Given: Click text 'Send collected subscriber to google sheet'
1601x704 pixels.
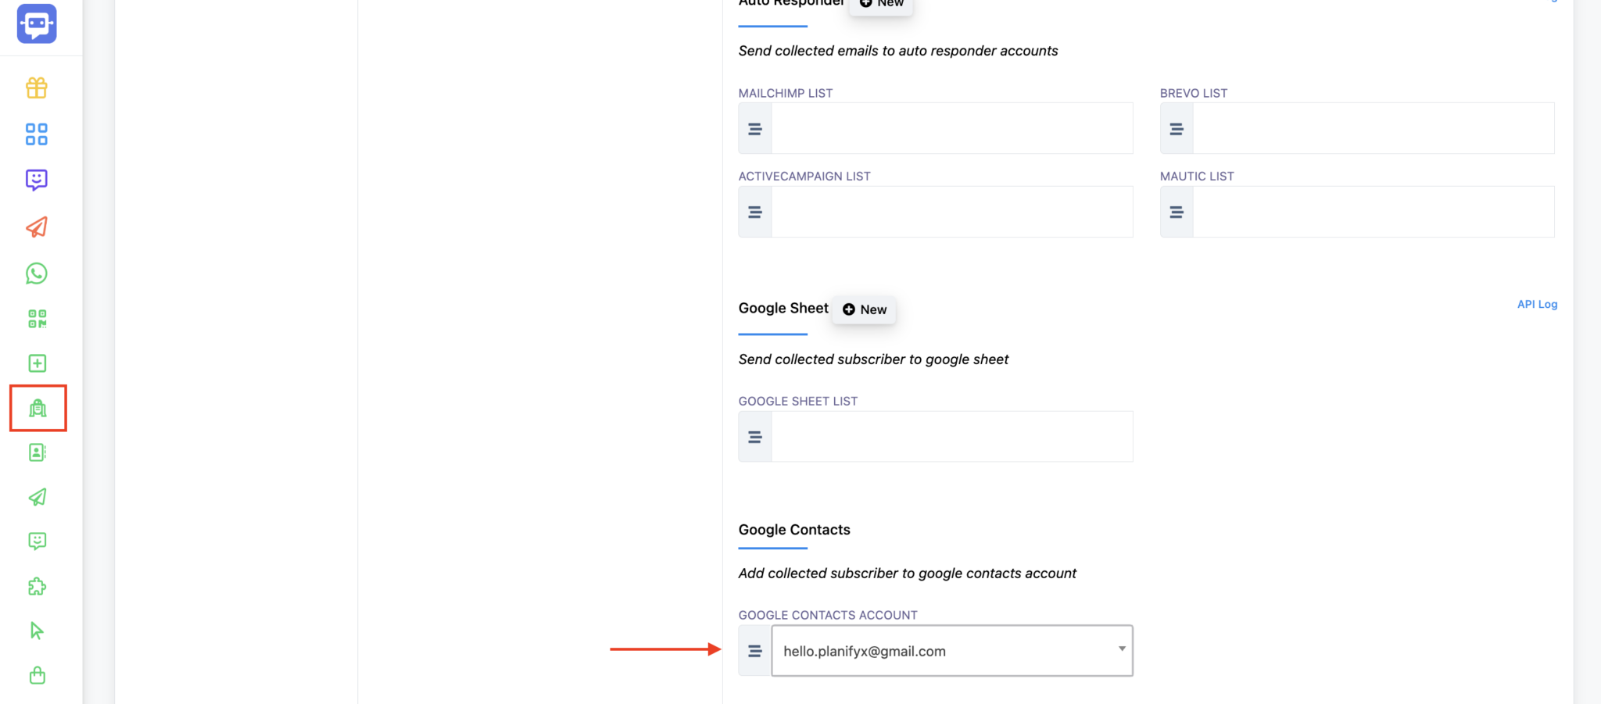Looking at the screenshot, I should coord(873,359).
